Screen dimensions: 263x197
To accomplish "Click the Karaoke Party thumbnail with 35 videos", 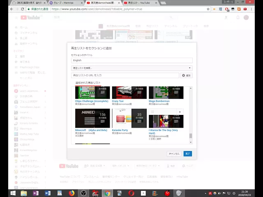I will point(129,118).
